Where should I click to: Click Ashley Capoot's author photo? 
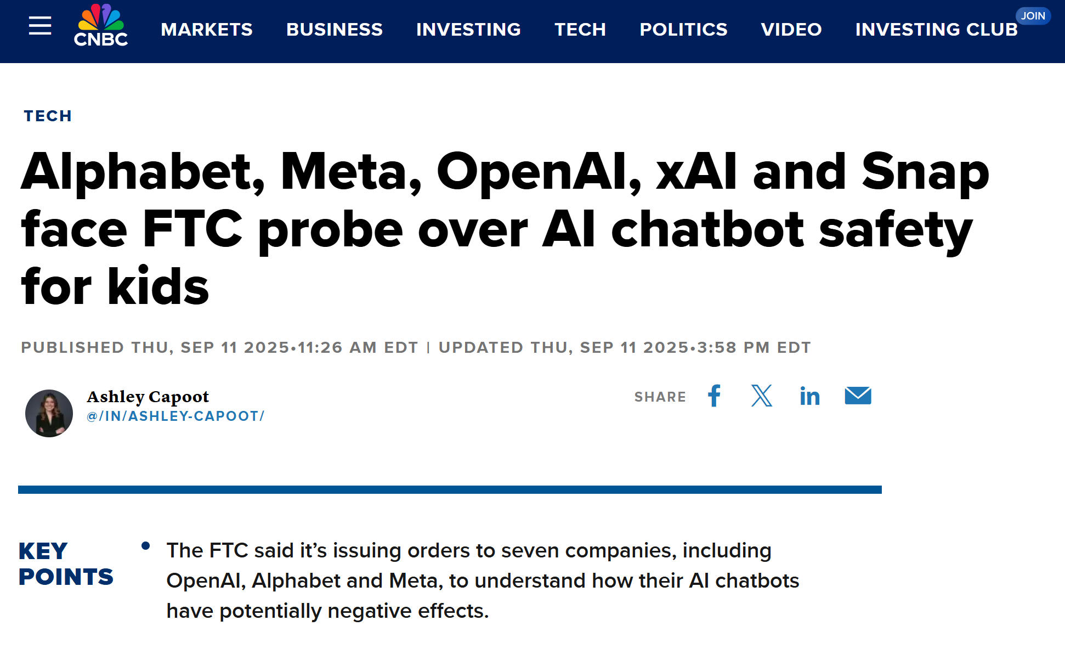(49, 413)
